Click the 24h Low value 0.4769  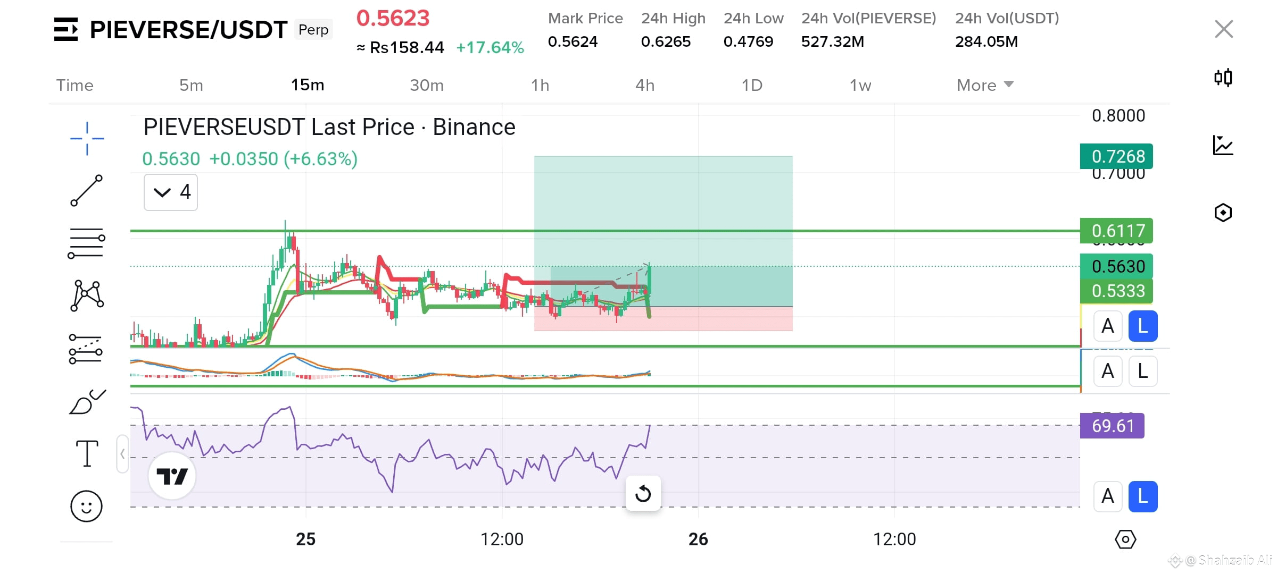point(748,41)
